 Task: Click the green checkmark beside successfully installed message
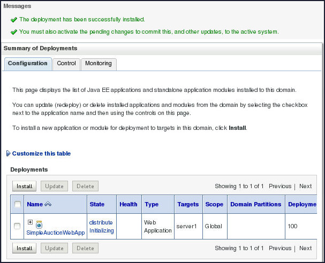click(14, 20)
